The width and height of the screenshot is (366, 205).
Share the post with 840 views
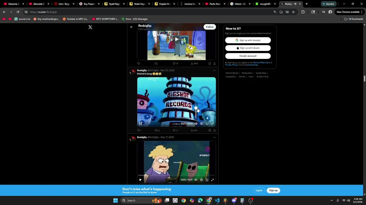pyautogui.click(x=214, y=63)
